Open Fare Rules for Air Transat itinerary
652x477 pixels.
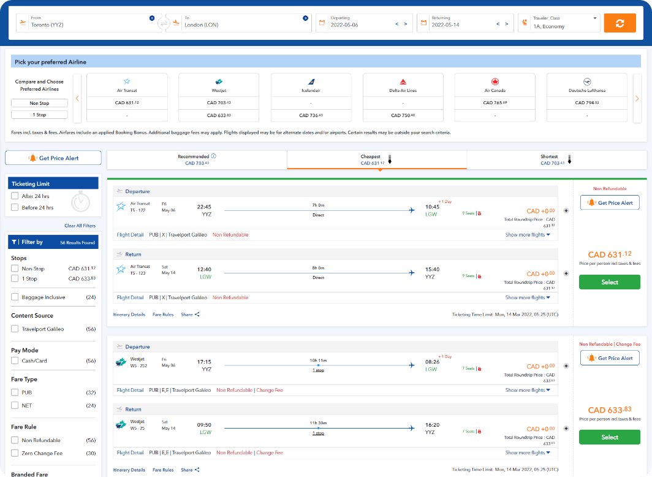tap(163, 315)
